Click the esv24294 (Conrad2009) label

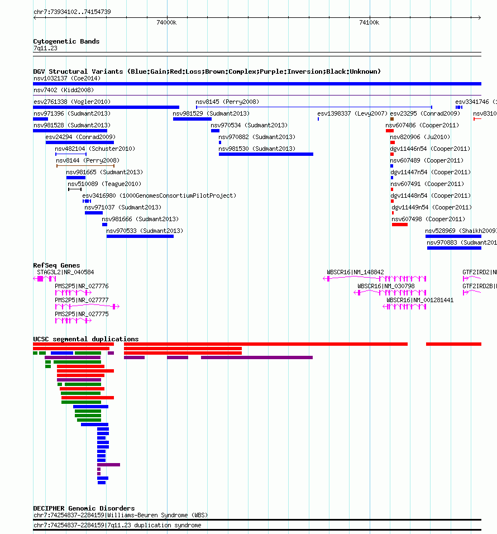point(80,137)
